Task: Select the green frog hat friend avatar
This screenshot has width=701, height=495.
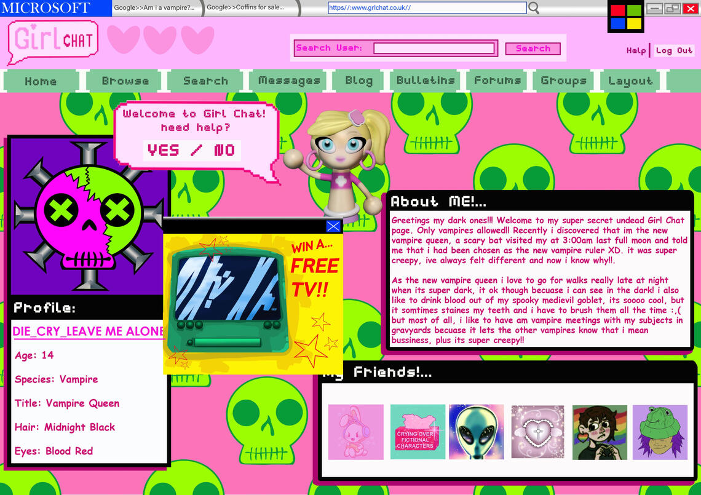Action: pos(660,432)
